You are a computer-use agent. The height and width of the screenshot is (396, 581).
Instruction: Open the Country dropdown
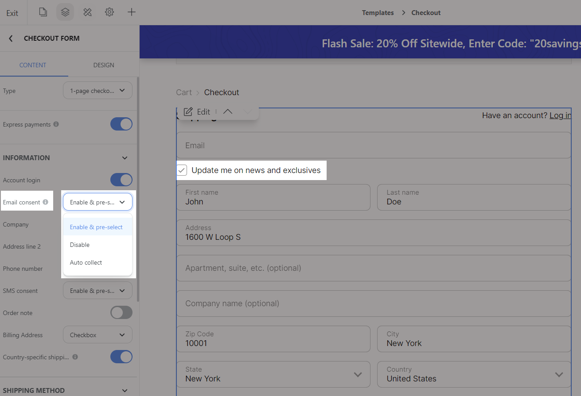coord(474,374)
